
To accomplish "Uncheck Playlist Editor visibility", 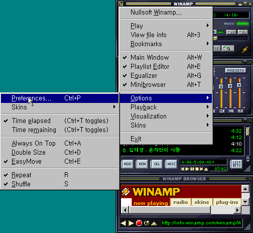I will tap(166, 66).
